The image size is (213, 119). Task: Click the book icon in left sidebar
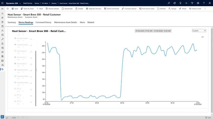[2, 61]
